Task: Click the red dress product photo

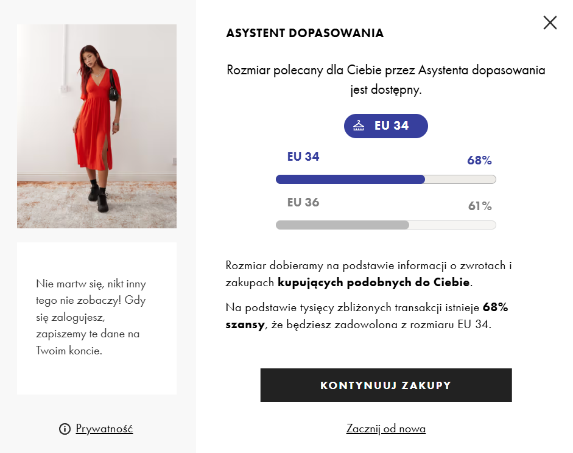Action: pos(96,126)
